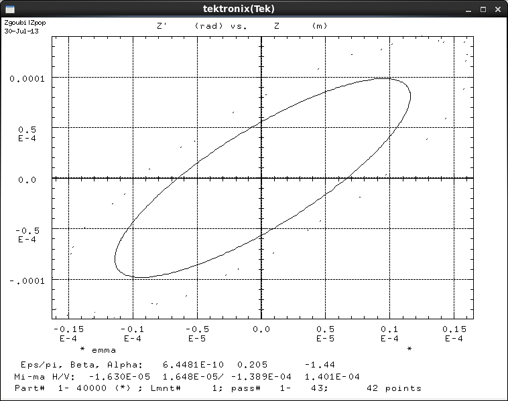This screenshot has height=401, width=508.
Task: Click the 'Lmnt#' label
Action: click(x=166, y=388)
